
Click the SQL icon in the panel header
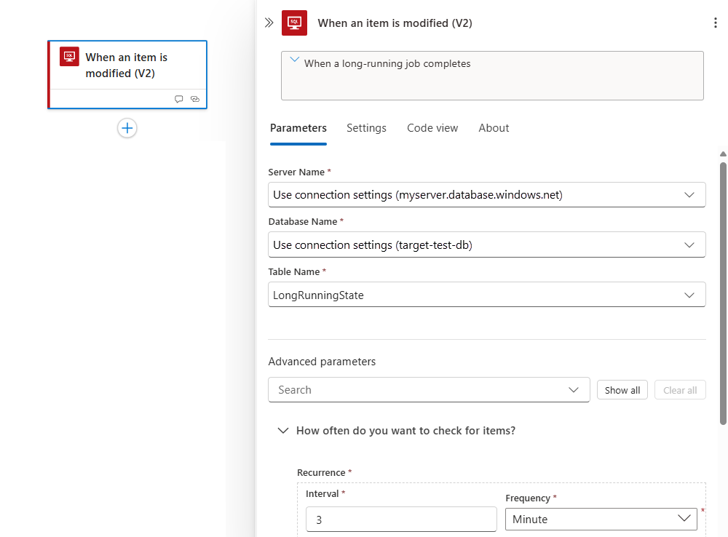(x=294, y=23)
